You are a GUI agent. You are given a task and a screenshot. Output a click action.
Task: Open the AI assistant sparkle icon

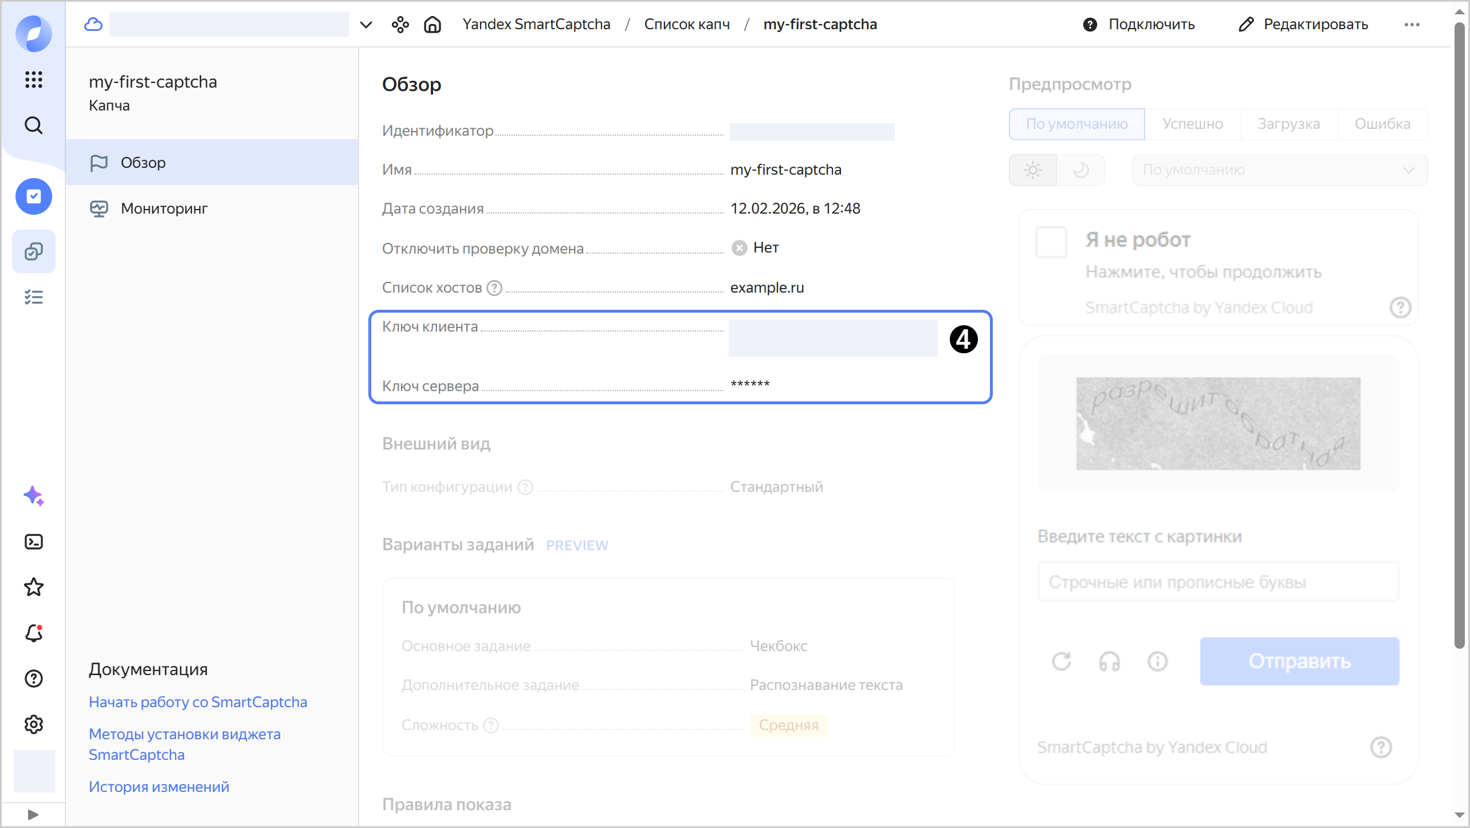tap(34, 495)
